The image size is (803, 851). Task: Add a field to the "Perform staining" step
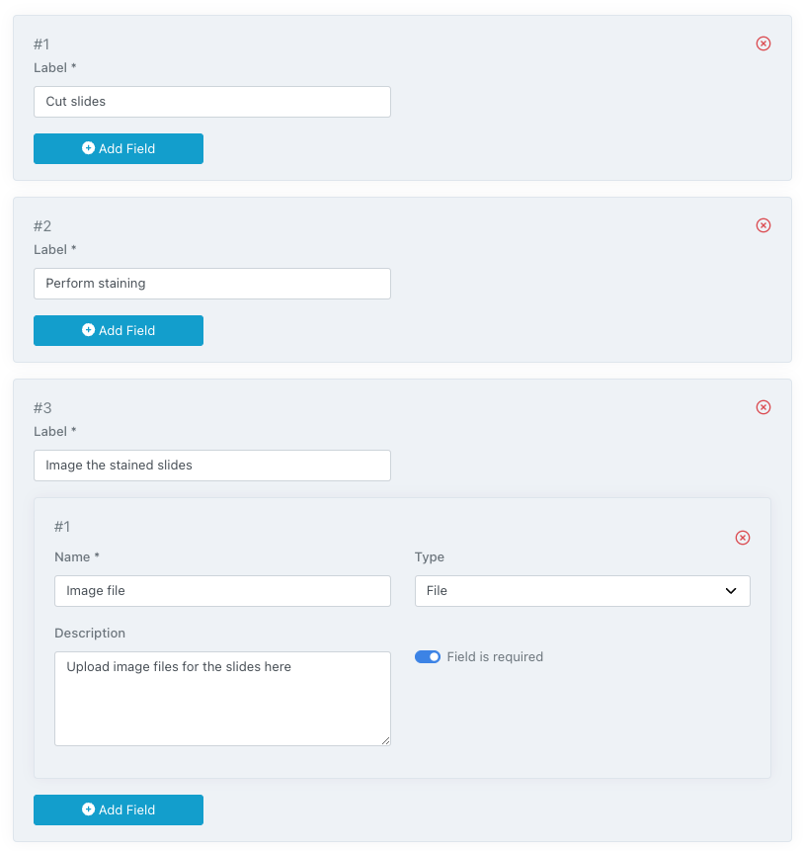point(119,330)
